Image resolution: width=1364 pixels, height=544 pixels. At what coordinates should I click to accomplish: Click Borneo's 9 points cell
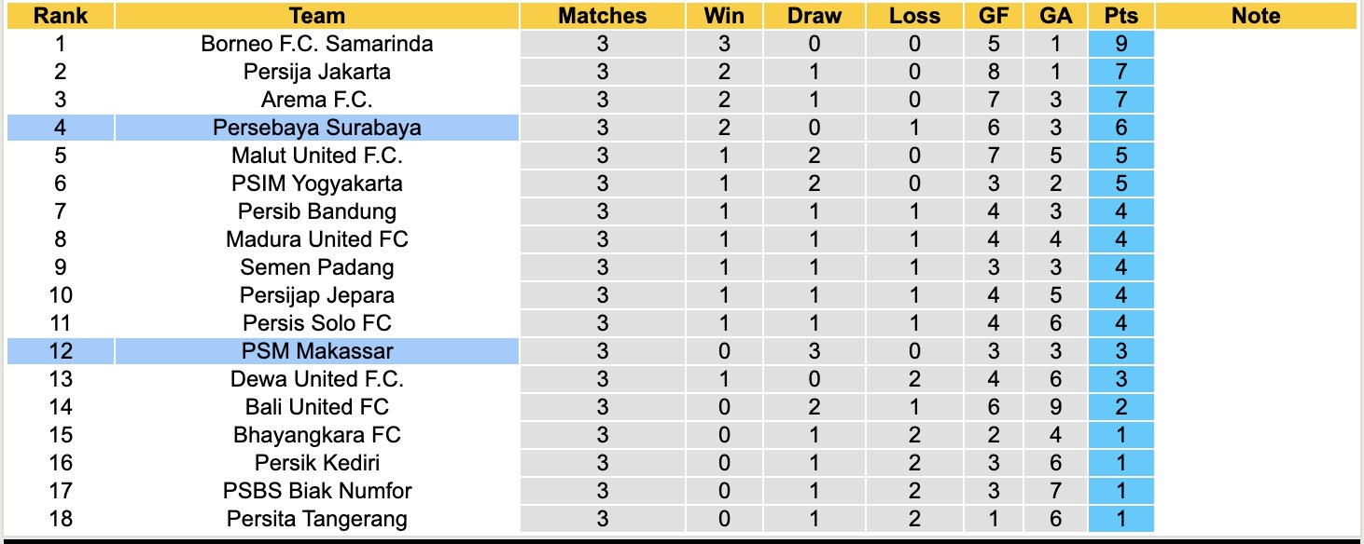1120,44
